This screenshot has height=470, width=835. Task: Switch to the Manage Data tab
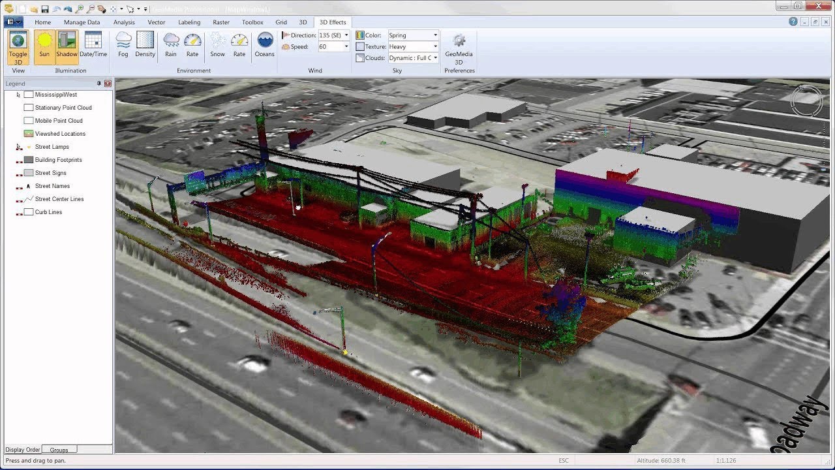click(x=82, y=22)
